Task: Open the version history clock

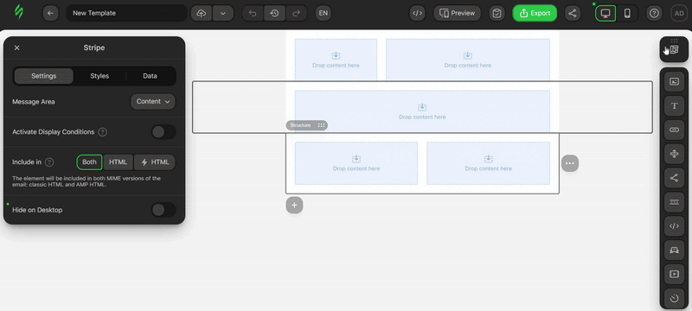Action: (274, 13)
